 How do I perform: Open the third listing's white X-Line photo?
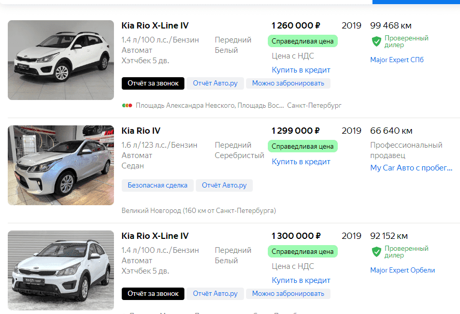click(61, 270)
